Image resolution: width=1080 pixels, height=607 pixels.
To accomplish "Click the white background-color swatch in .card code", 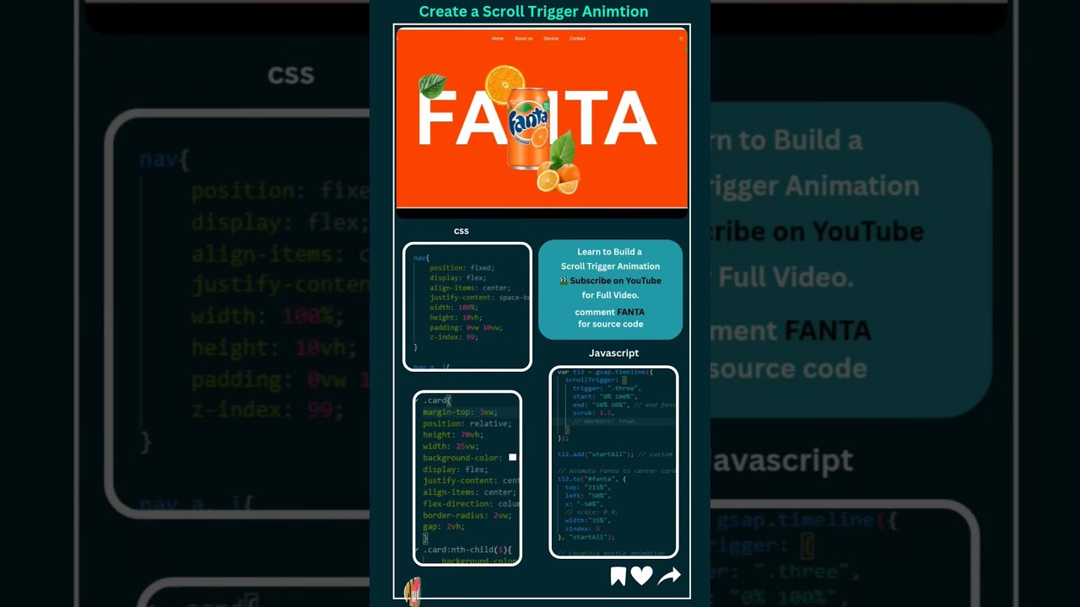I will pos(512,458).
